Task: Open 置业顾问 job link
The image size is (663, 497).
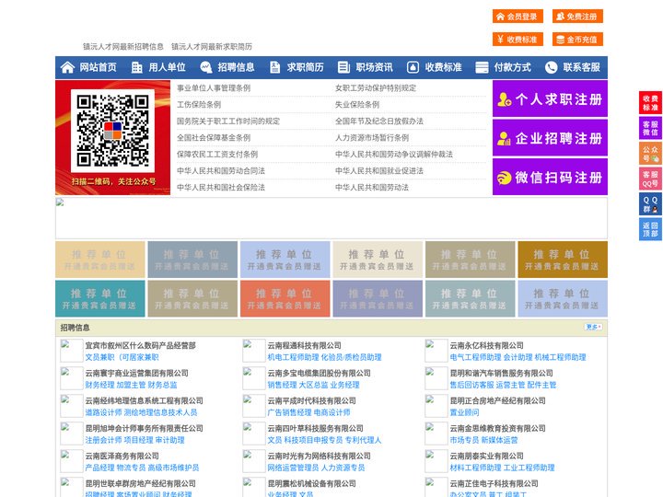Action: pyautogui.click(x=465, y=412)
